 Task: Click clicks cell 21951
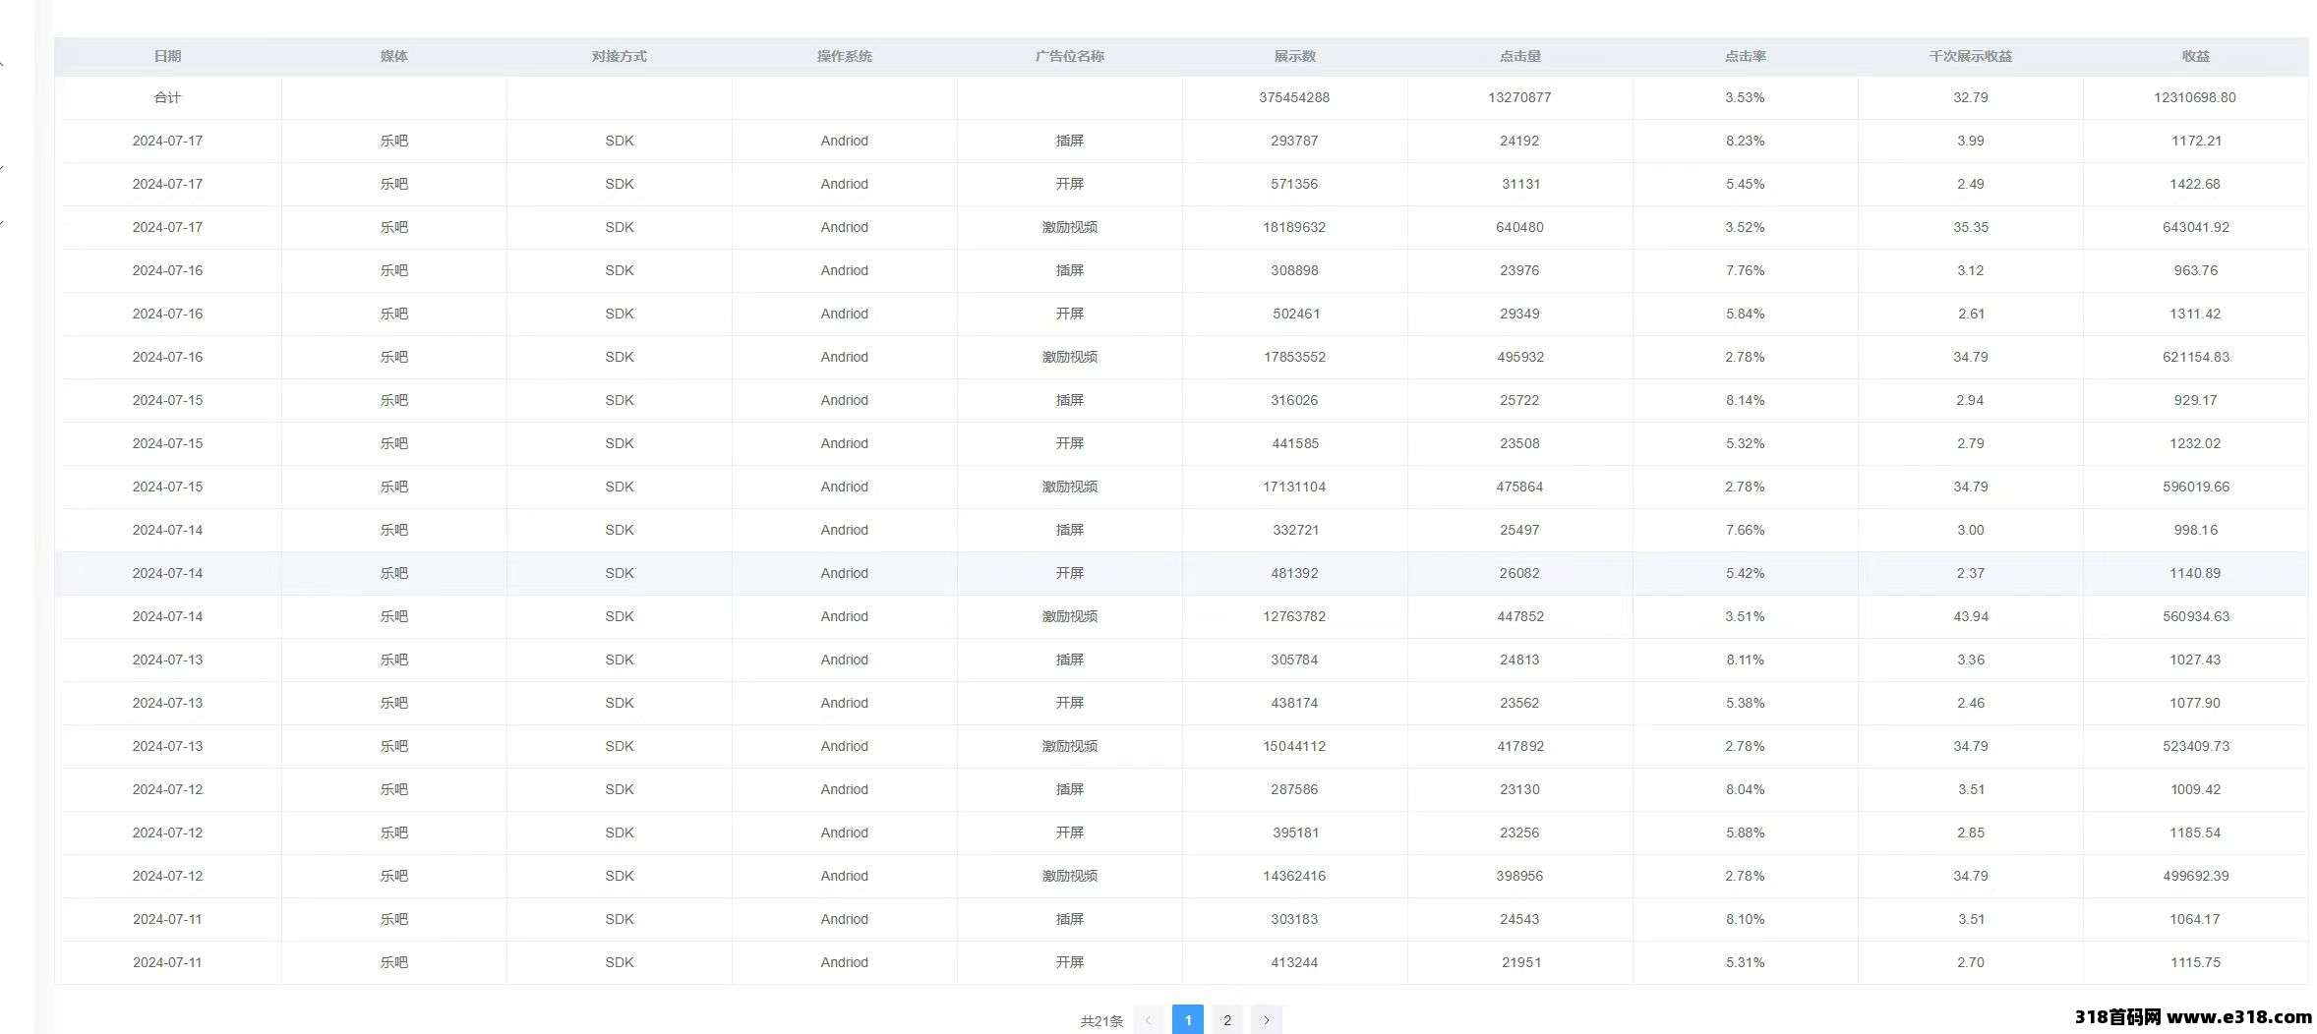click(x=1519, y=962)
